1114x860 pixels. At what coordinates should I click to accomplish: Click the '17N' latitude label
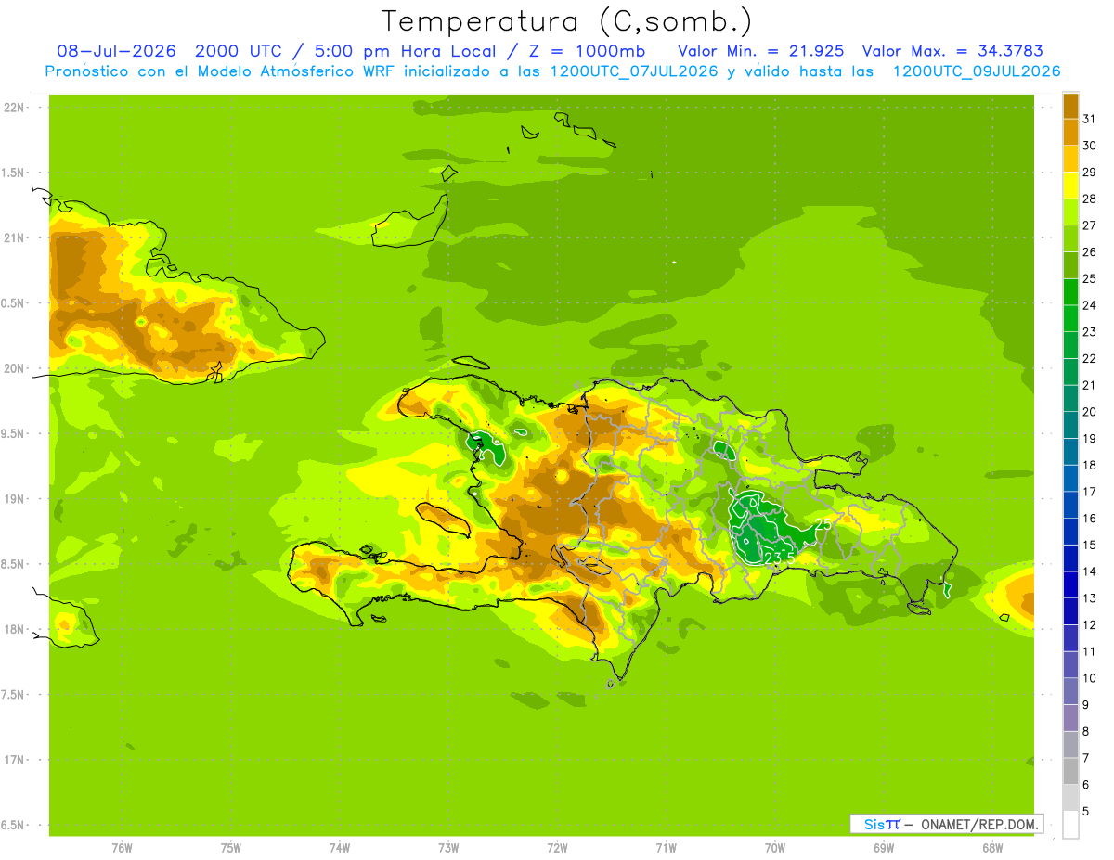(15, 760)
